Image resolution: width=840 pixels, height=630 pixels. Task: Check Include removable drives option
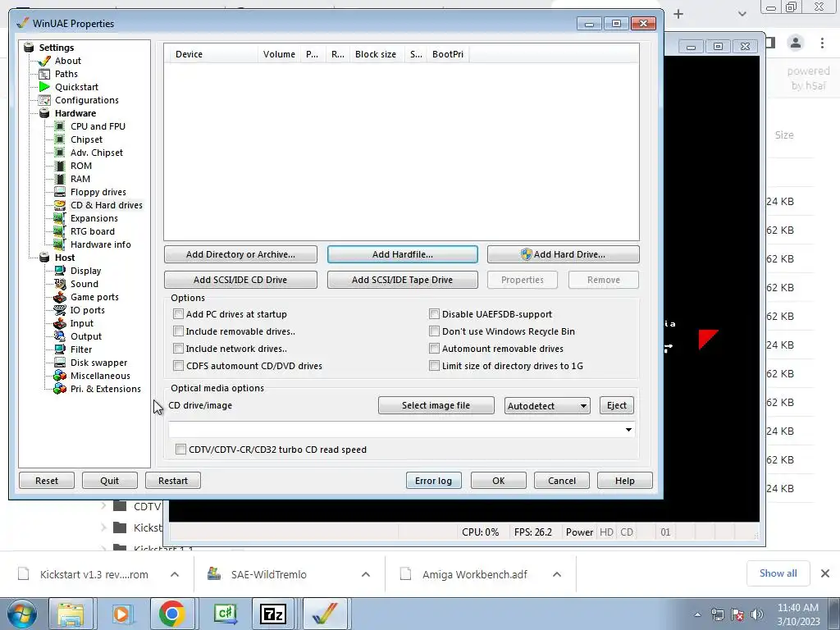(x=178, y=331)
